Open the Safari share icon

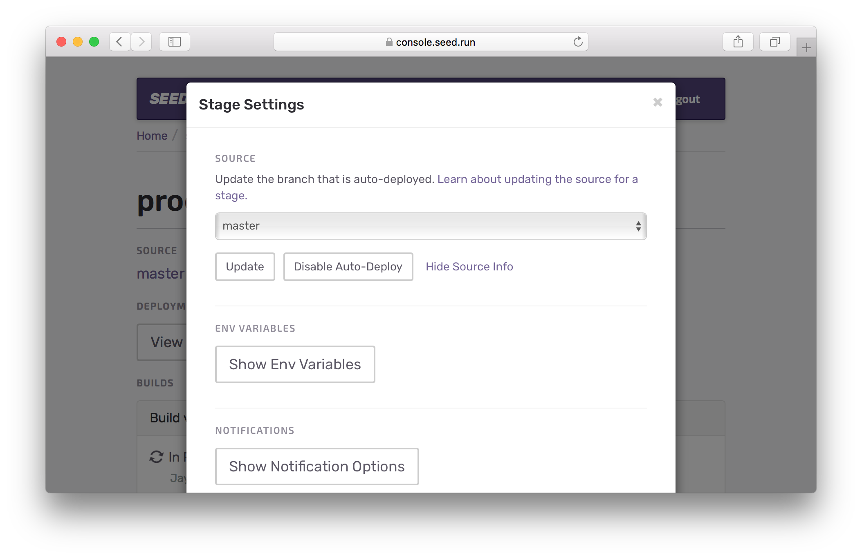(738, 42)
